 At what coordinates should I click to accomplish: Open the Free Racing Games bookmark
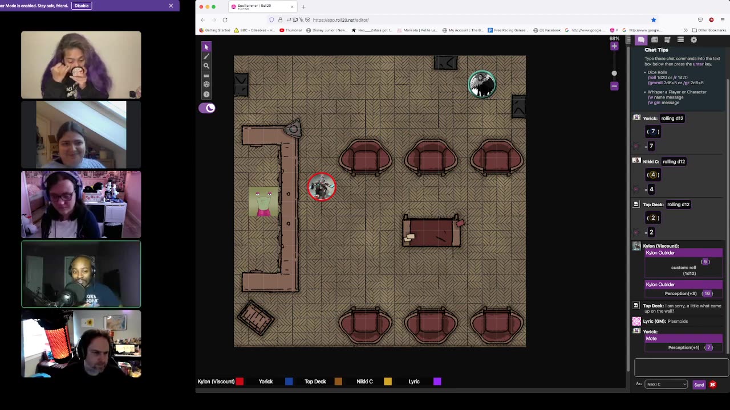508,30
